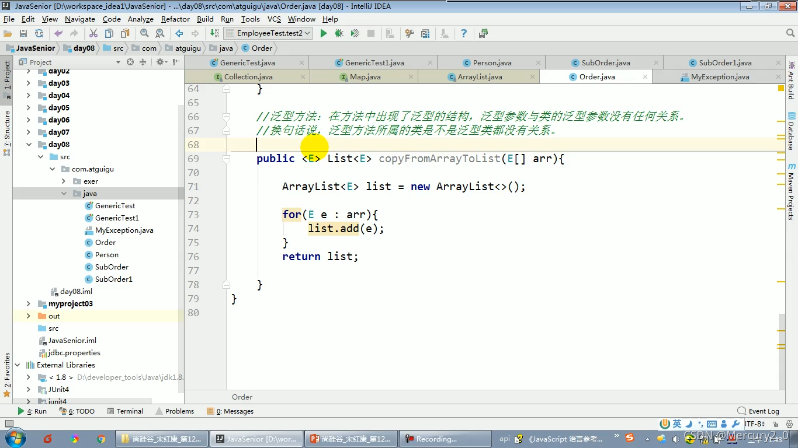Click the Replace magnifier icon
This screenshot has height=448, width=798.
[159, 33]
